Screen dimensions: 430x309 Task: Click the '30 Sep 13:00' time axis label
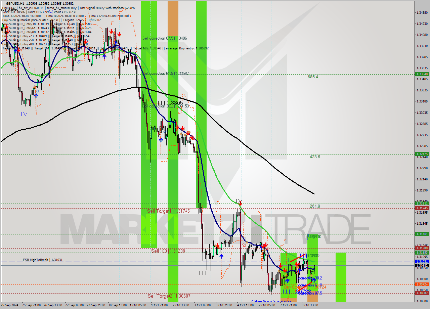point(117,305)
